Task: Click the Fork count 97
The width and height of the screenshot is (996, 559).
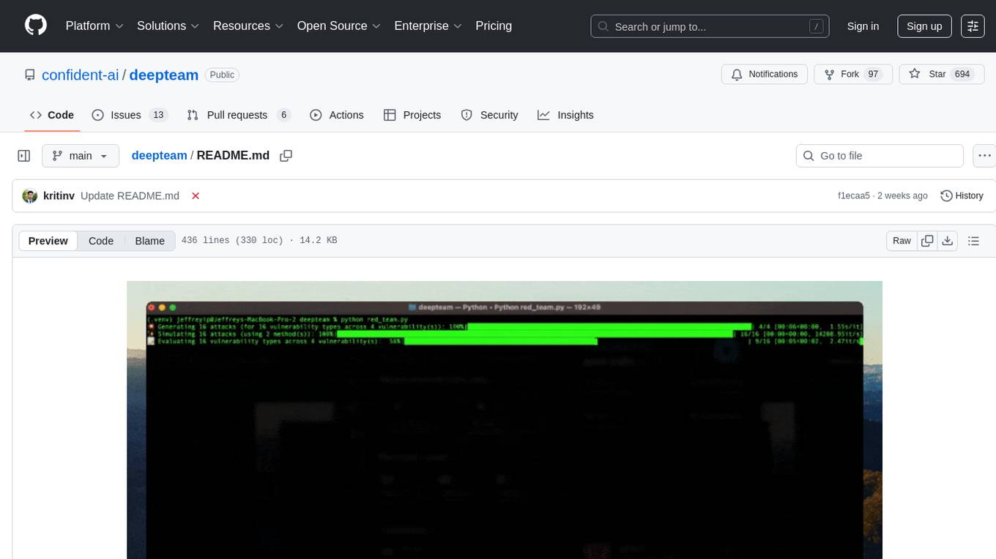Action: (x=873, y=75)
